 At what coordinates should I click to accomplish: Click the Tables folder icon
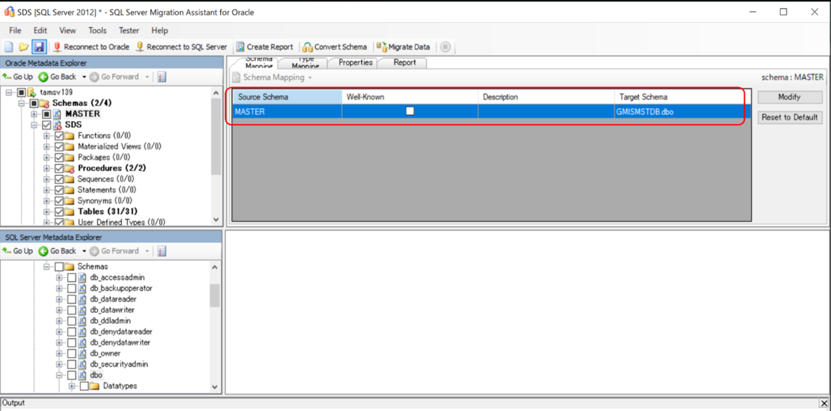click(69, 212)
